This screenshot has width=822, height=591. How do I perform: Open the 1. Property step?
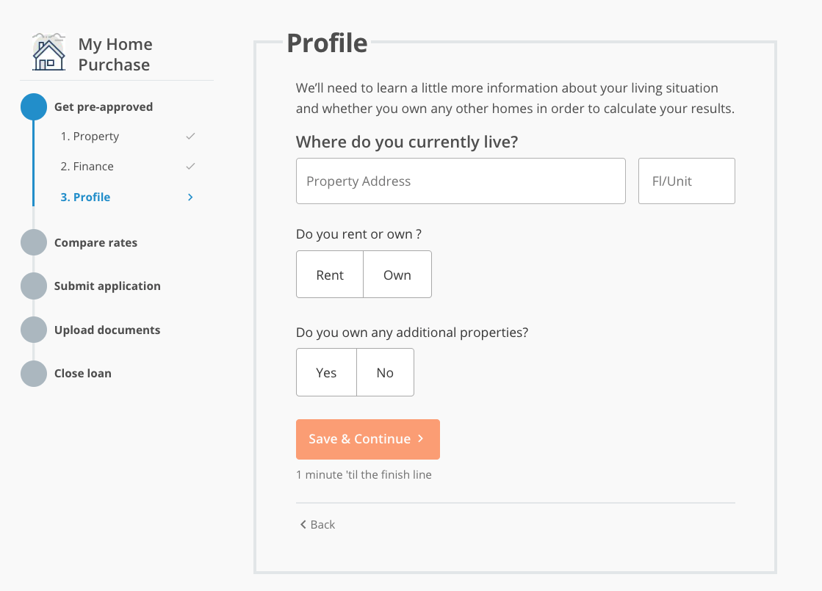90,137
